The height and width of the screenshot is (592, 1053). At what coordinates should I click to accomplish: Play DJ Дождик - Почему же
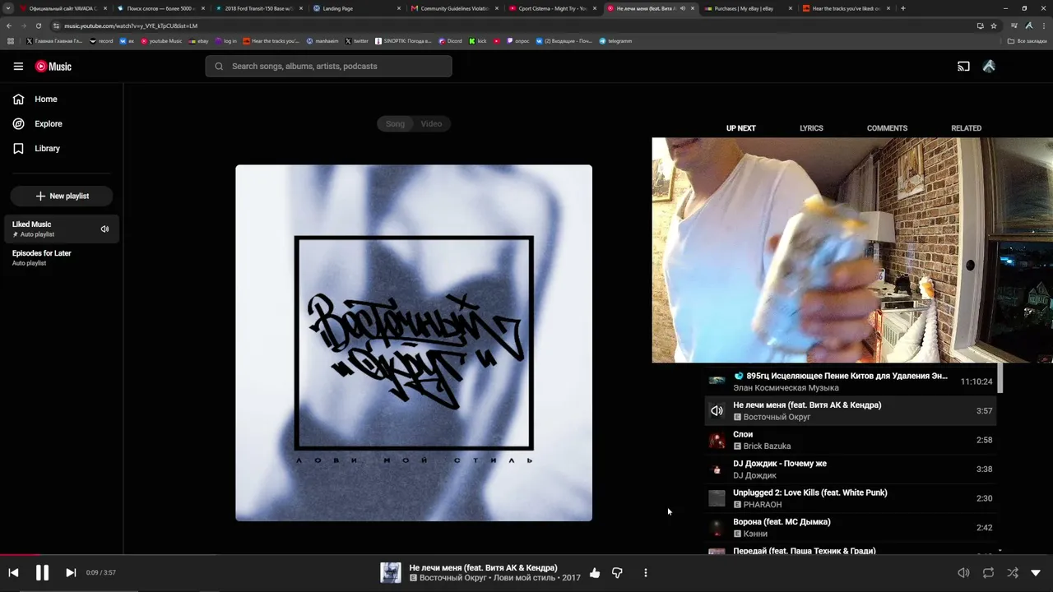tap(850, 469)
